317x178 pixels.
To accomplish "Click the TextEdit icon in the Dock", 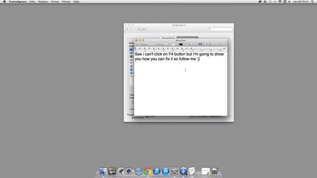I will 192,171.
